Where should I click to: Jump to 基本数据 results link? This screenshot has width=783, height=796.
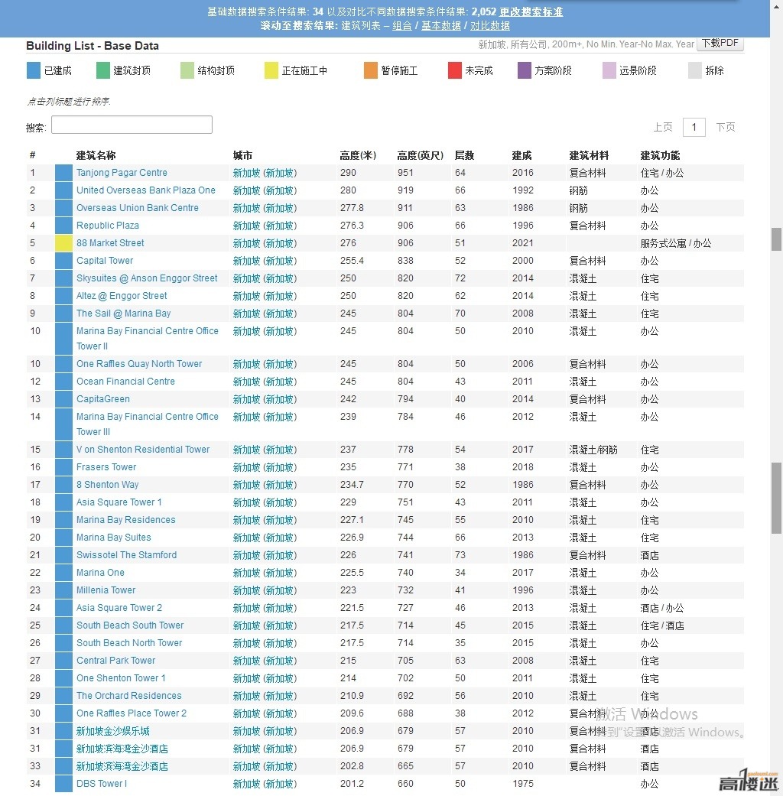[x=441, y=25]
